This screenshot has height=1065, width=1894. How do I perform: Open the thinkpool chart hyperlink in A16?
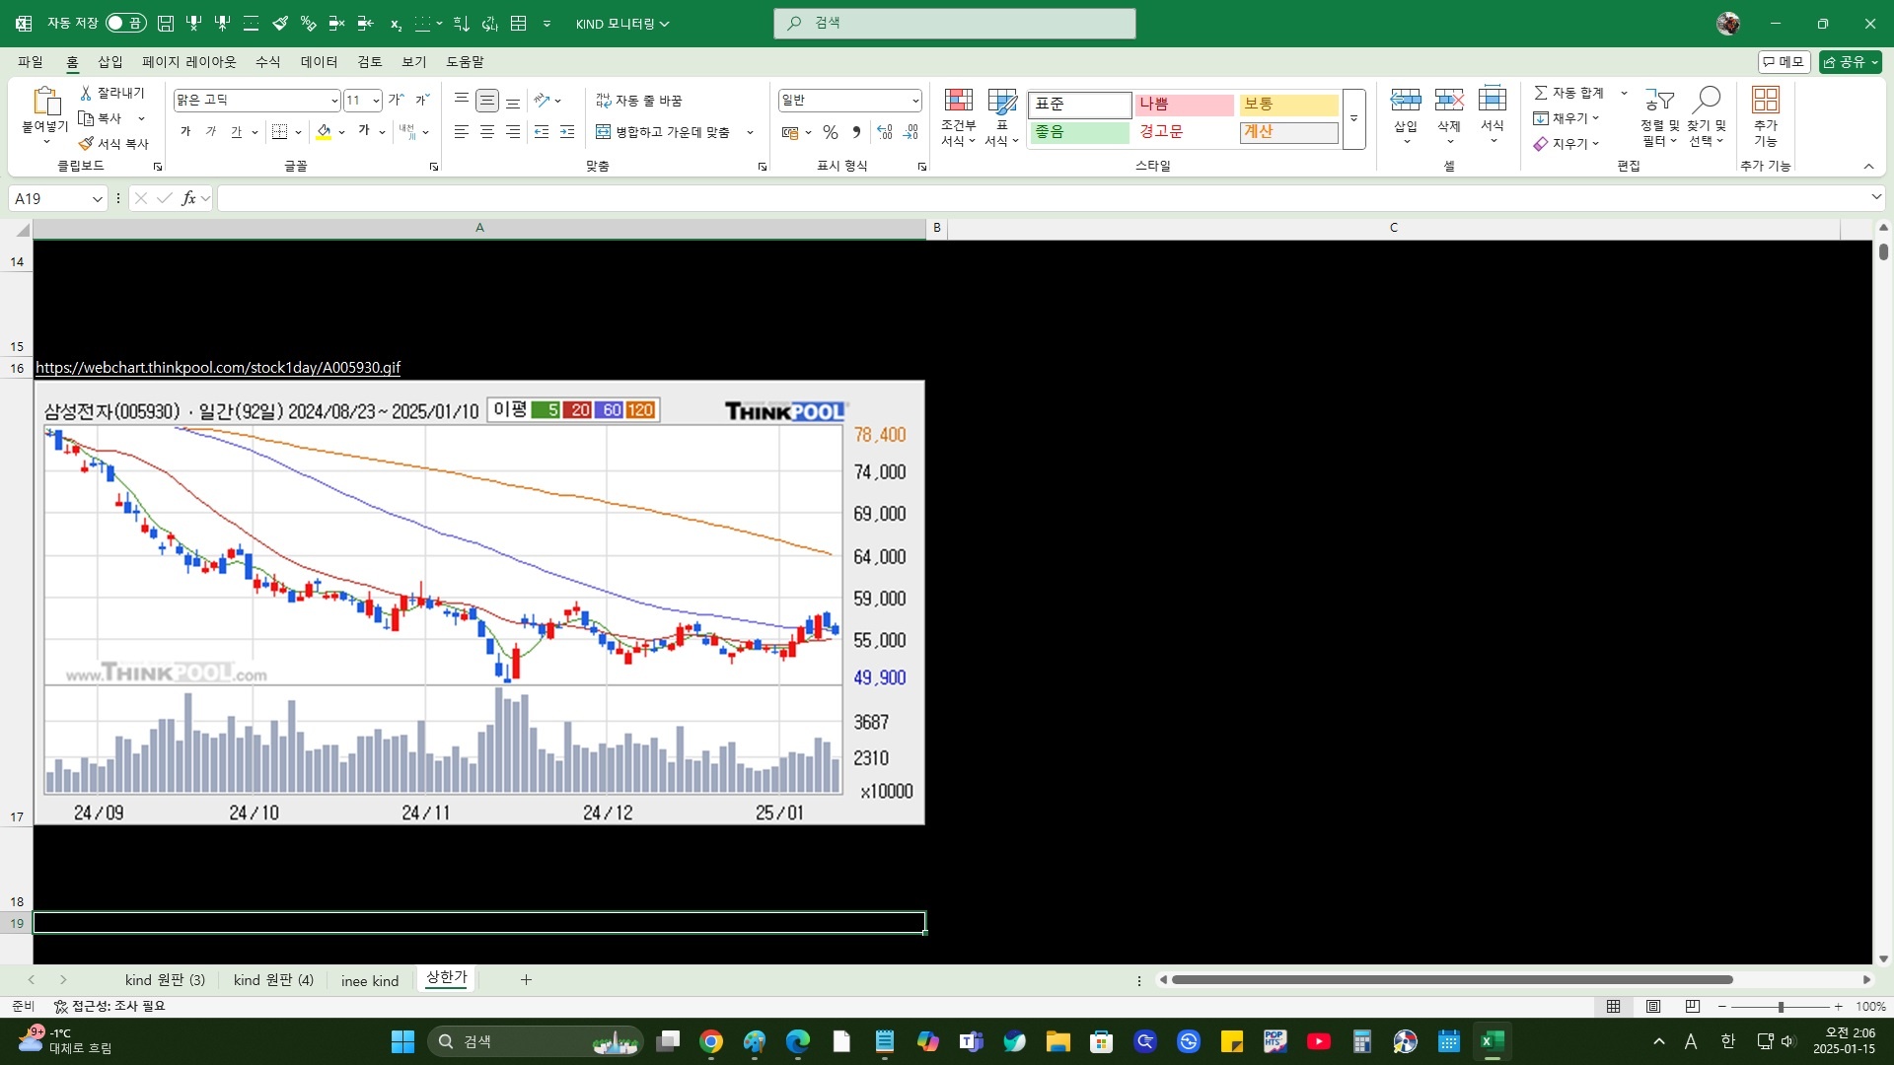click(218, 368)
